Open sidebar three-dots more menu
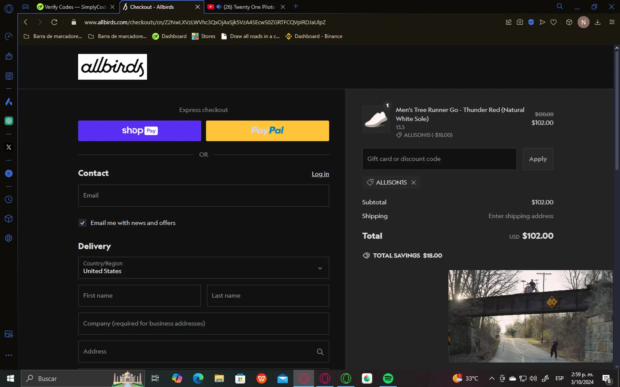 tap(9, 355)
